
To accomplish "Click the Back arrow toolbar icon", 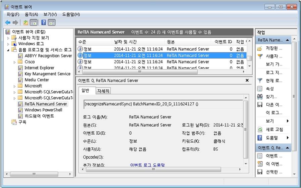I will click(8, 22).
